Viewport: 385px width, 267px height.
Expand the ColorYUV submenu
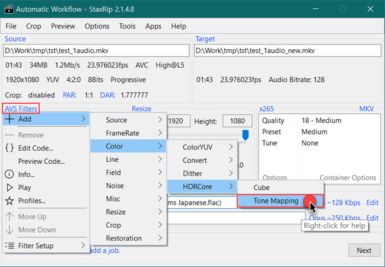click(202, 147)
